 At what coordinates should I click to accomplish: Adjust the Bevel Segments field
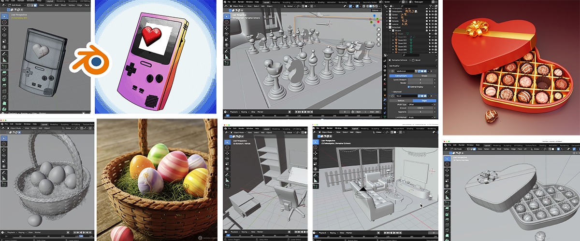pos(420,112)
